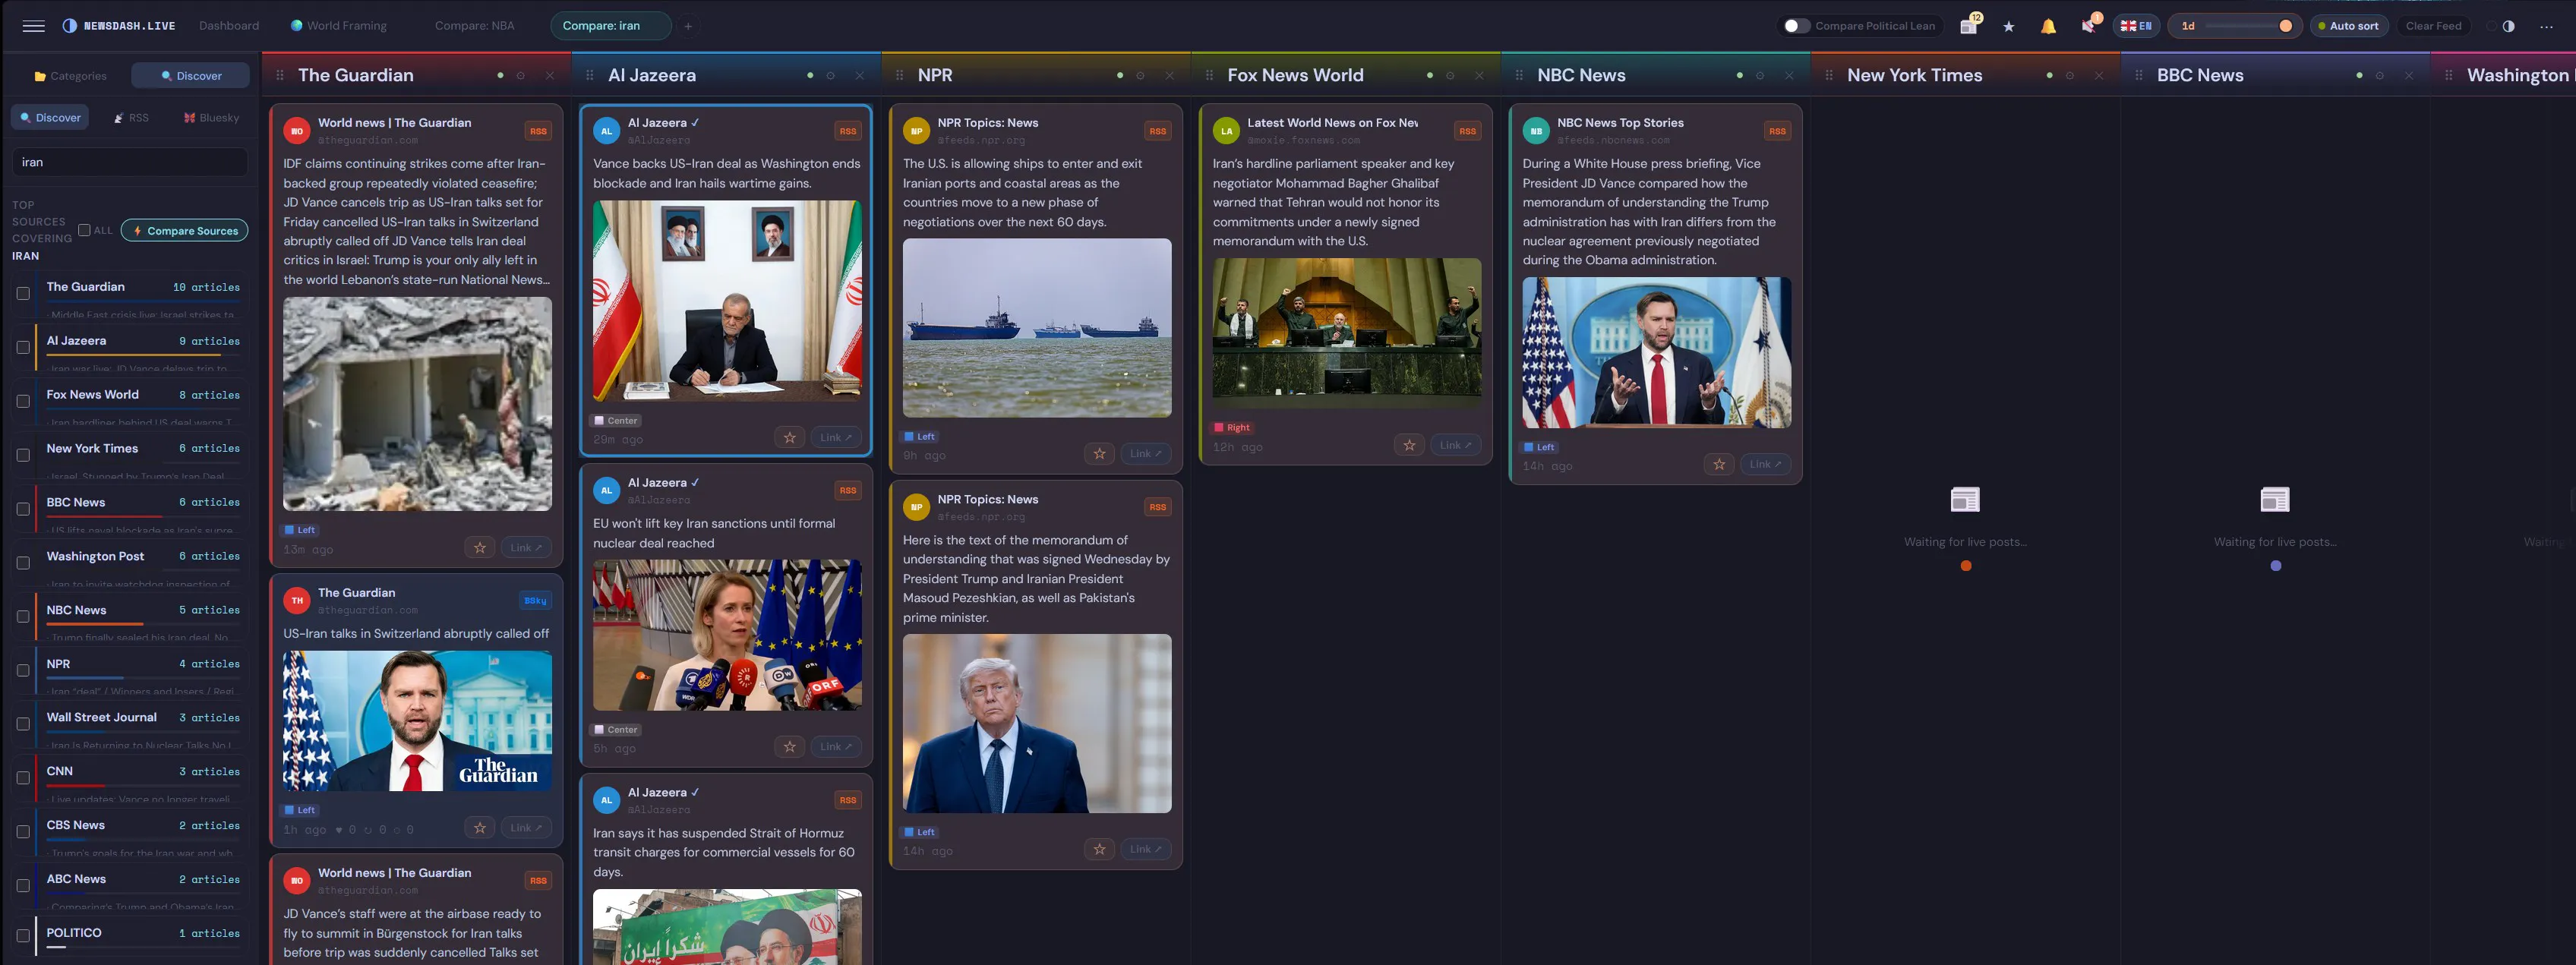
Task: Open the NPR cargo ships photo
Action: click(x=1037, y=328)
